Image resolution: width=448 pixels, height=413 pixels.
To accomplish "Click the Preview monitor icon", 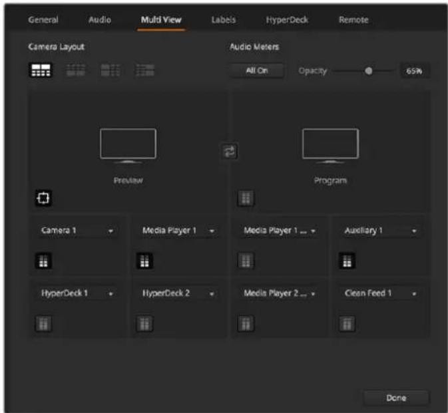I will click(x=128, y=146).
